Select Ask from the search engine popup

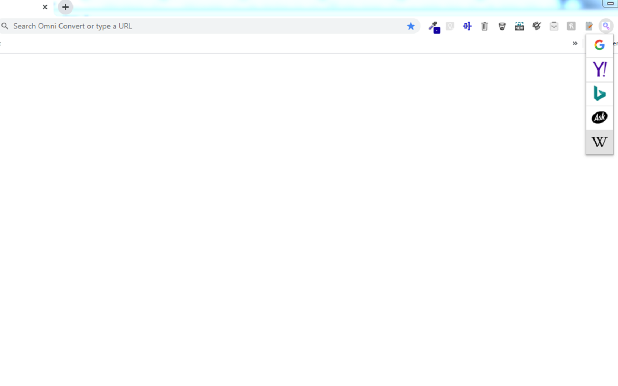[599, 117]
